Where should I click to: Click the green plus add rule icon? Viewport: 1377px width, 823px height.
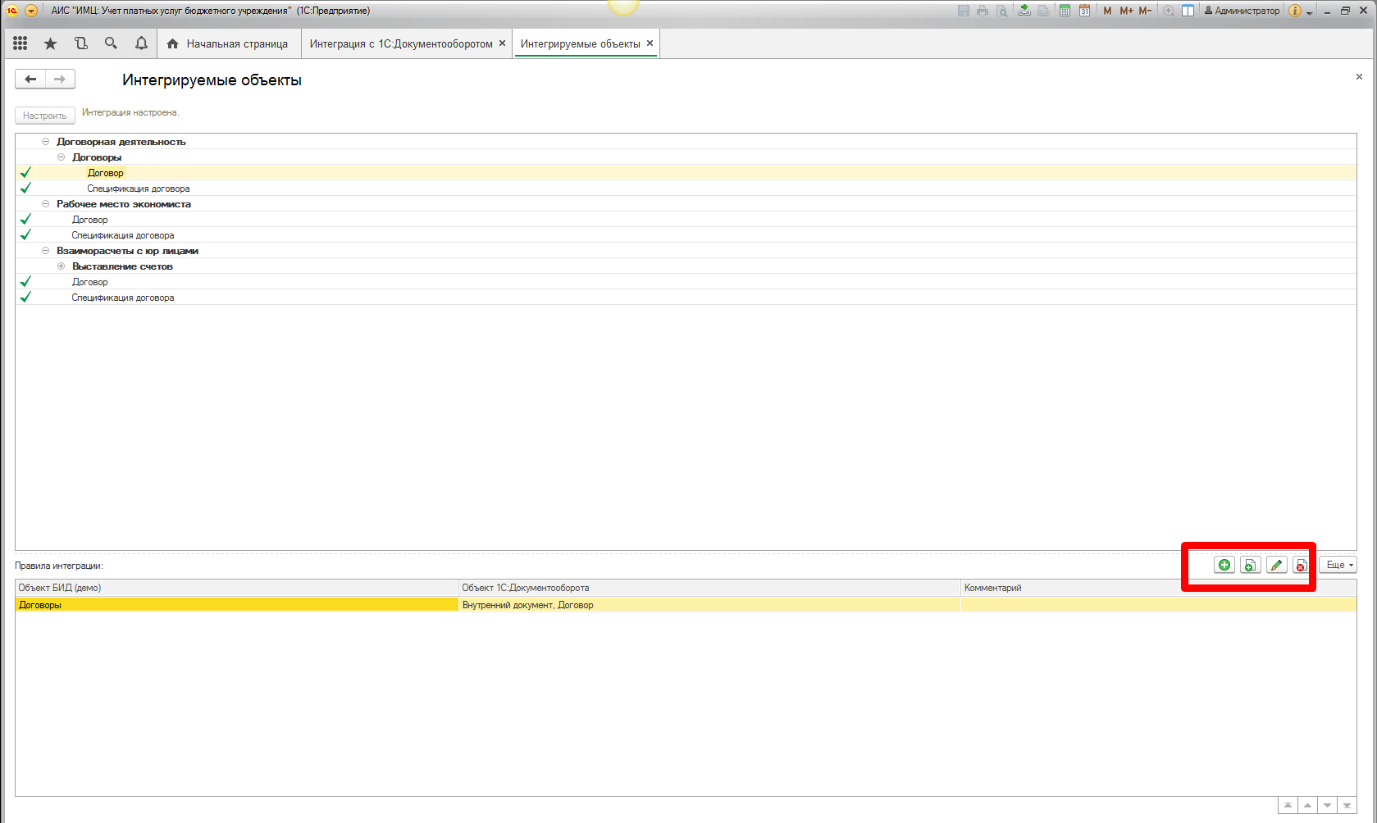pos(1224,565)
